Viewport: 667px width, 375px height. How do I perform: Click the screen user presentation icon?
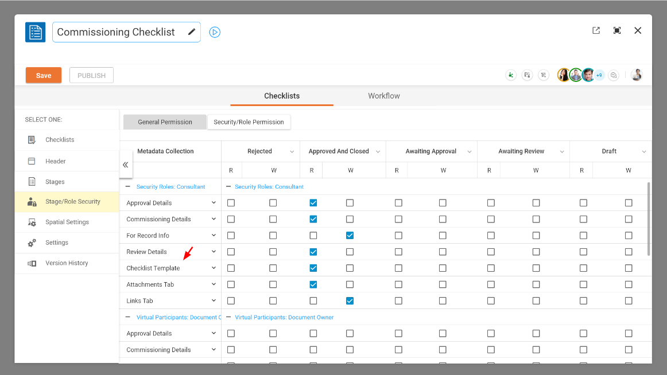click(527, 75)
